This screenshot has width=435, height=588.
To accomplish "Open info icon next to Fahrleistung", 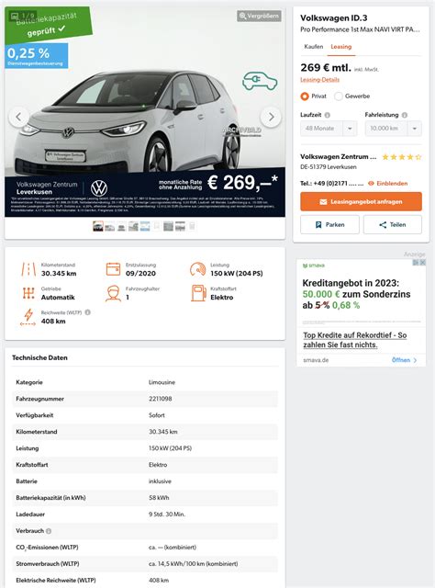I will (x=405, y=115).
